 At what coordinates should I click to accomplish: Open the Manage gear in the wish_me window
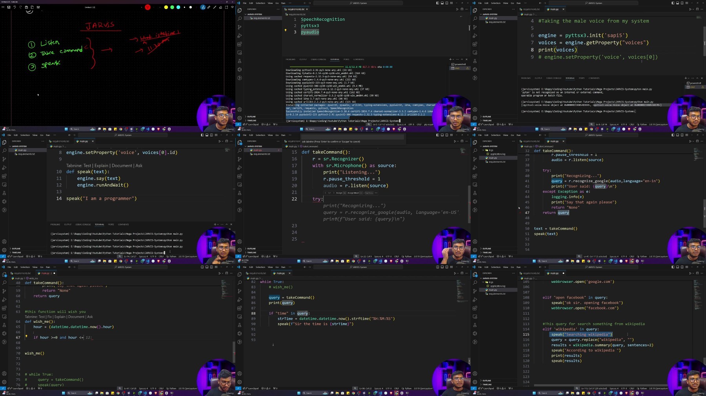click(4, 382)
